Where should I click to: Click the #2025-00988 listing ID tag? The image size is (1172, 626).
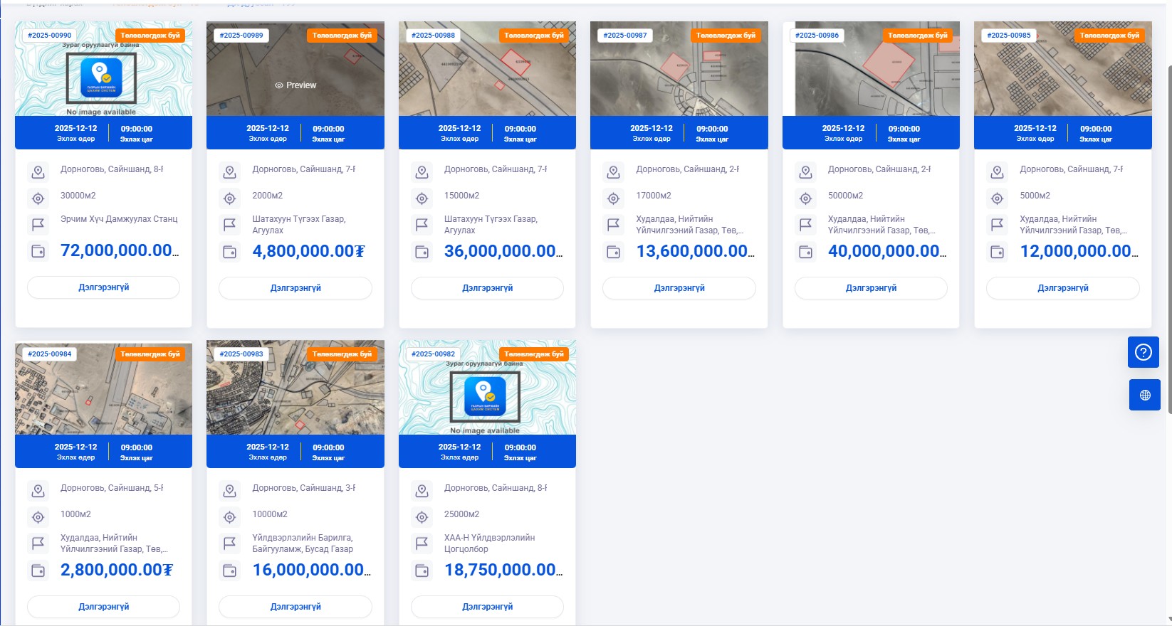click(x=433, y=35)
